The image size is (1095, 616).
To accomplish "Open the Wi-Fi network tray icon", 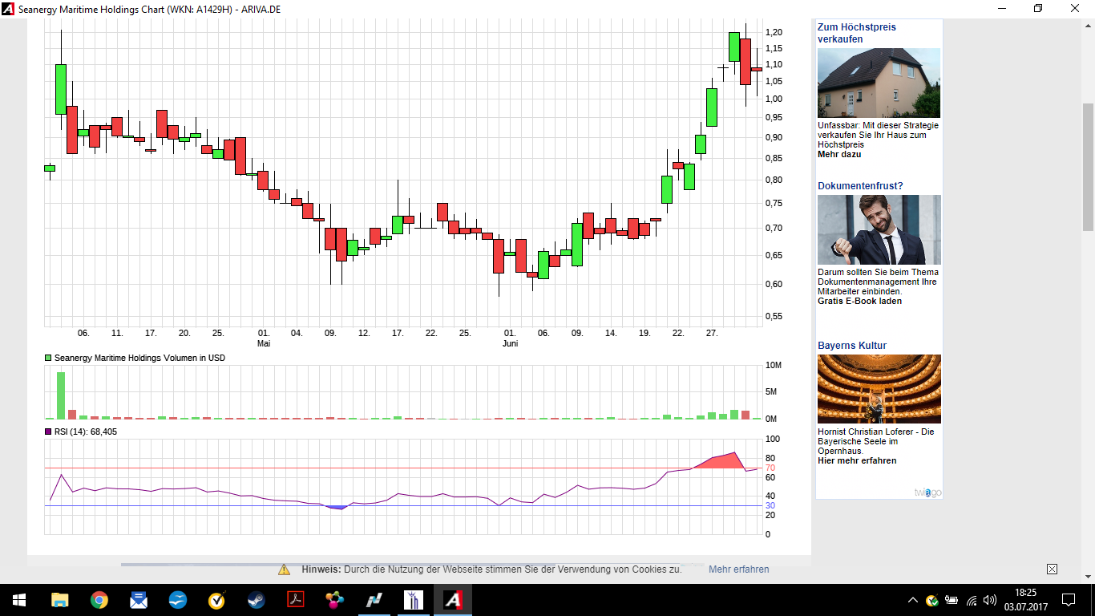I will (x=972, y=600).
